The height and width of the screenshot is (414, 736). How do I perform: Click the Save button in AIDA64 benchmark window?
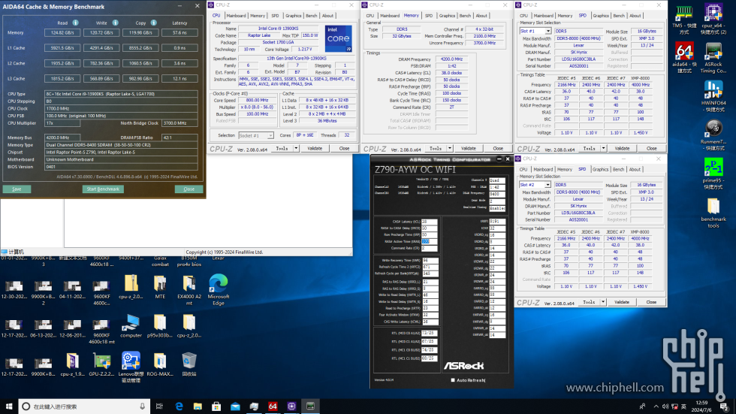(x=17, y=189)
